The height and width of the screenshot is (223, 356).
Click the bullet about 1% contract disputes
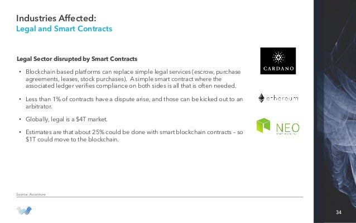134,102
